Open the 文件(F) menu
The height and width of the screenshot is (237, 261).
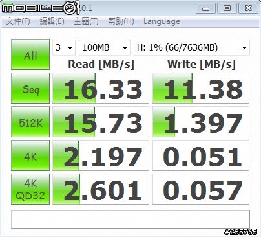click(x=18, y=21)
